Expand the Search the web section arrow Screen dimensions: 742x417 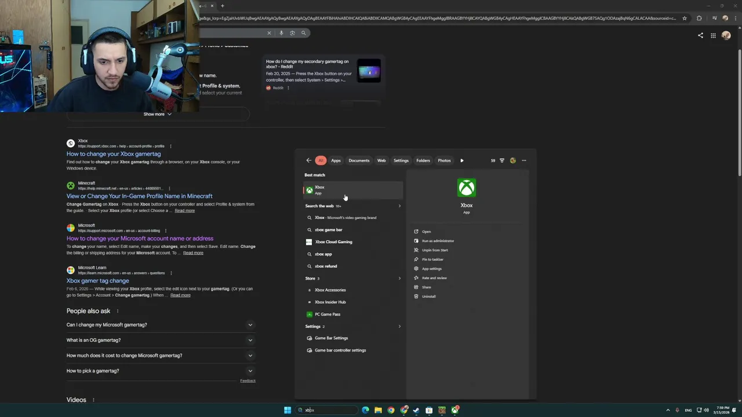point(399,206)
